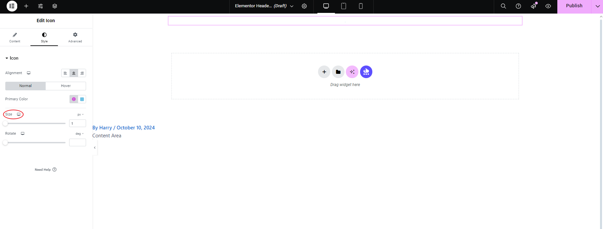Expand Publish options dropdown arrow
This screenshot has width=603, height=229.
tap(597, 6)
